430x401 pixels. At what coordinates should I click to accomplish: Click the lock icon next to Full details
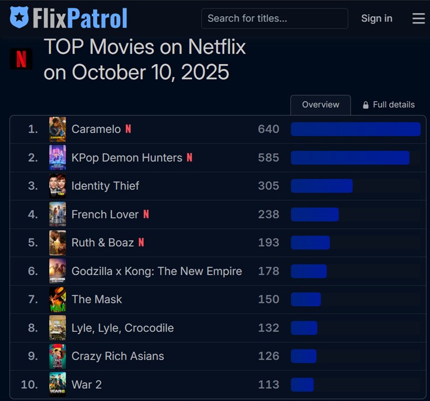pyautogui.click(x=366, y=105)
